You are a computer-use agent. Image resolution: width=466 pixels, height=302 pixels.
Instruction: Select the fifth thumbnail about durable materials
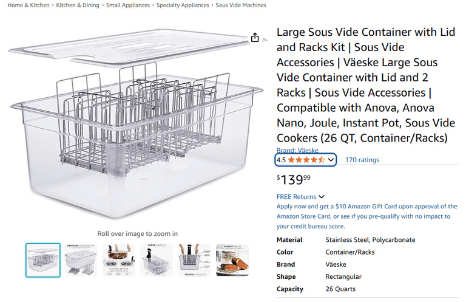click(x=194, y=260)
